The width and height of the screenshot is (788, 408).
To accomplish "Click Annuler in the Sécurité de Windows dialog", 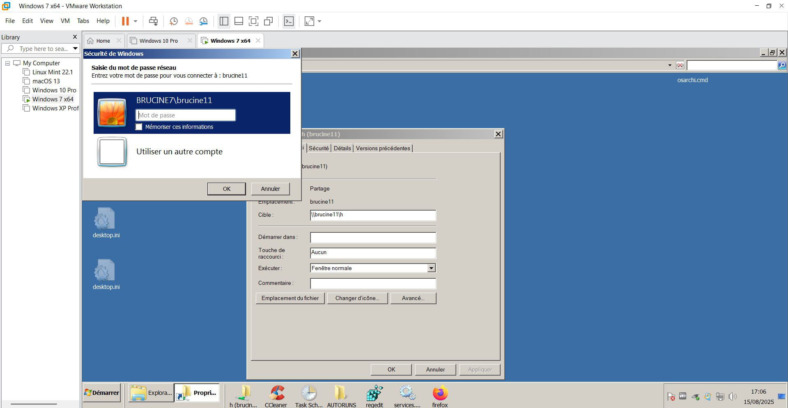I will pyautogui.click(x=270, y=189).
